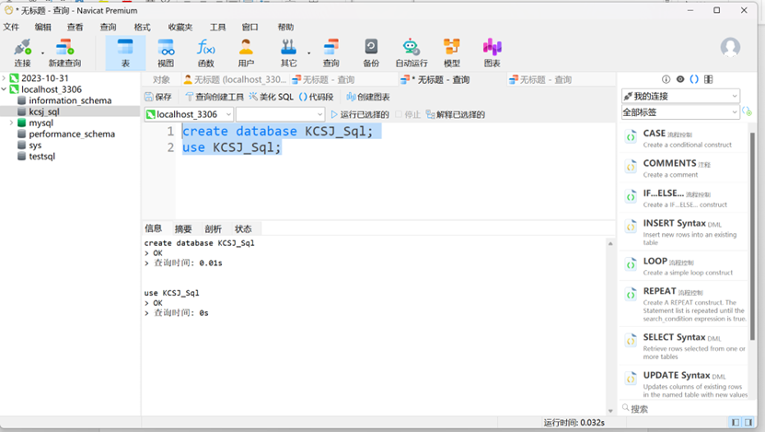This screenshot has width=765, height=432.
Task: Click the 美化 SQL (Beautify SQL) button
Action: point(272,97)
